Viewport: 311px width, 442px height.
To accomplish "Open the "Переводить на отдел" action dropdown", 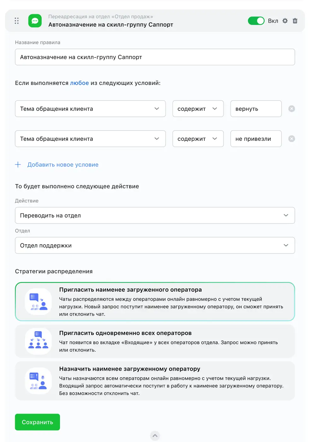I will (x=155, y=215).
